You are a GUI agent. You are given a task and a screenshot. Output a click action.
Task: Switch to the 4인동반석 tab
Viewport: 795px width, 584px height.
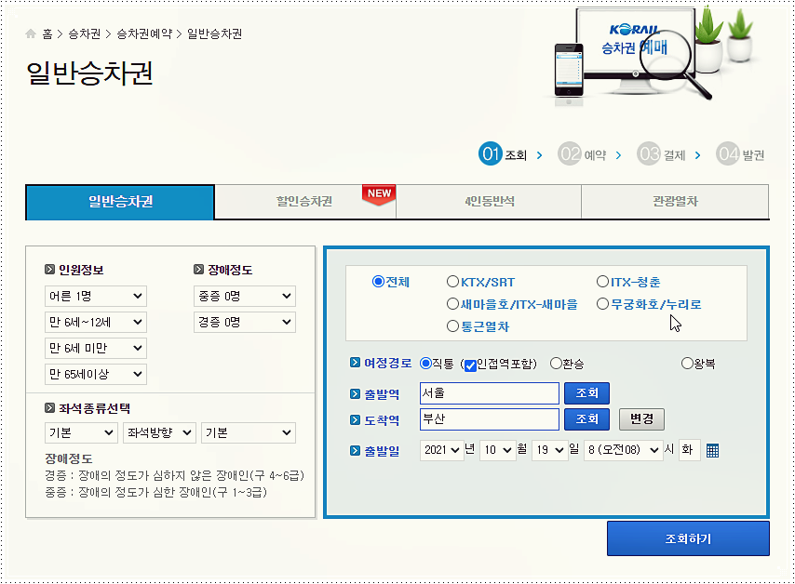pos(489,202)
